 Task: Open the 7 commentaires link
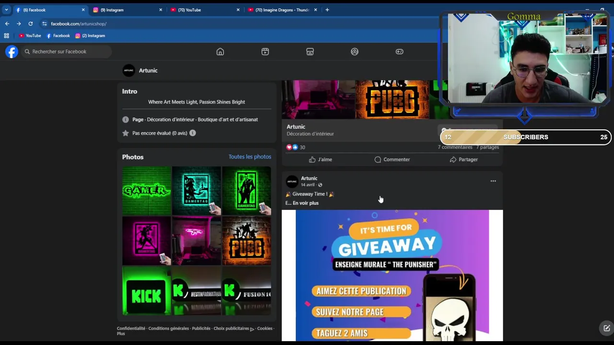pos(455,147)
